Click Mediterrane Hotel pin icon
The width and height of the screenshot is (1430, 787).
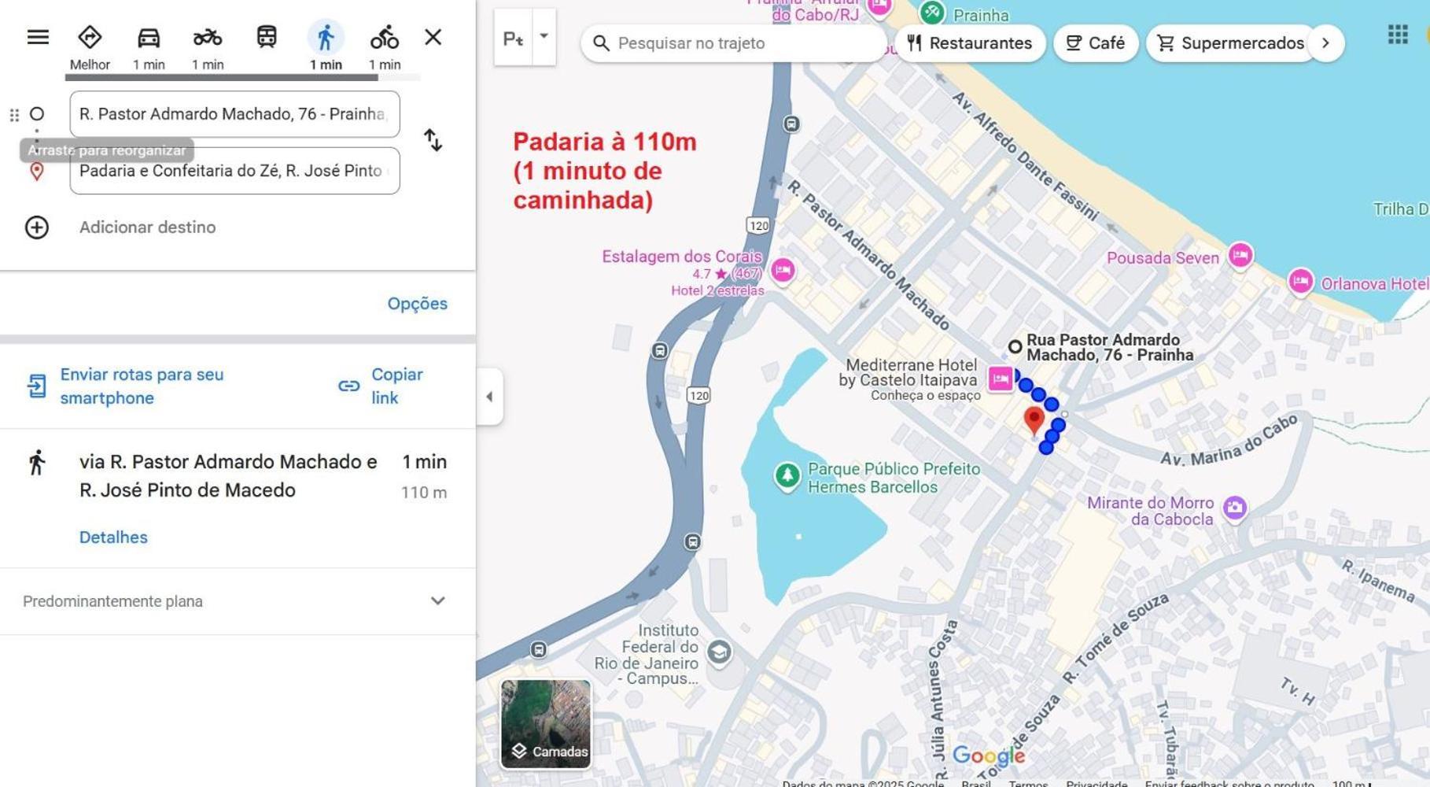click(x=1001, y=379)
